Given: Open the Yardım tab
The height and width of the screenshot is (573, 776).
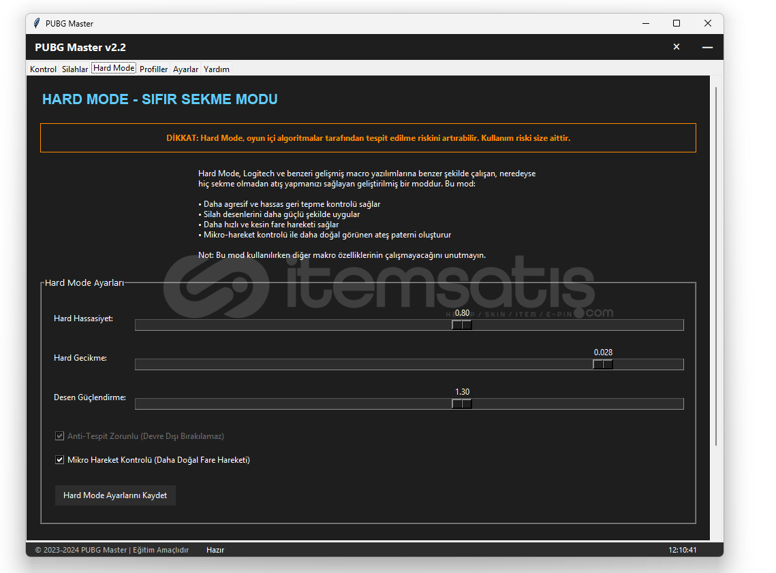Looking at the screenshot, I should [x=216, y=69].
